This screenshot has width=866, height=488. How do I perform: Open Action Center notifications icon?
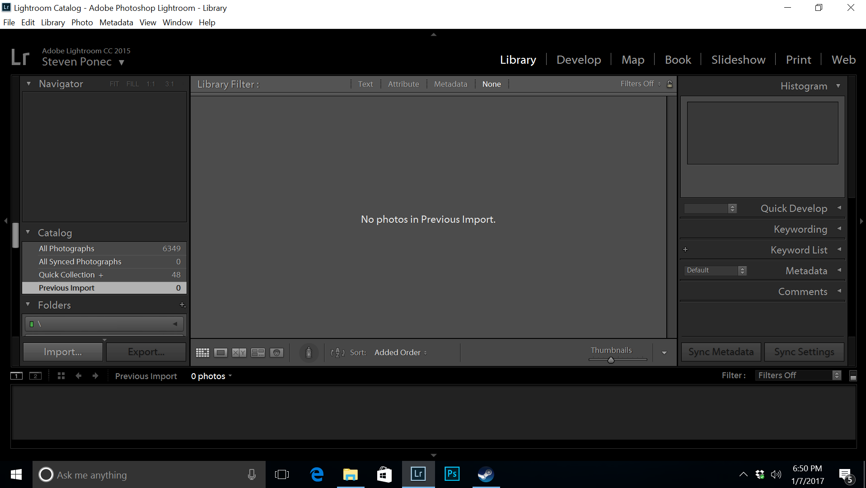coord(846,475)
